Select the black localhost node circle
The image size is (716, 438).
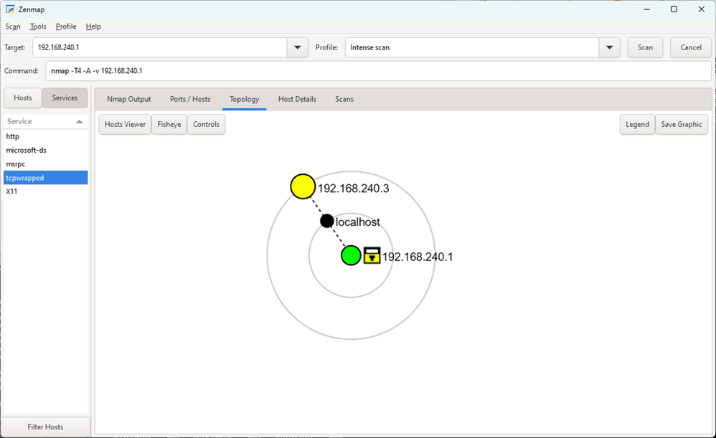click(x=326, y=222)
